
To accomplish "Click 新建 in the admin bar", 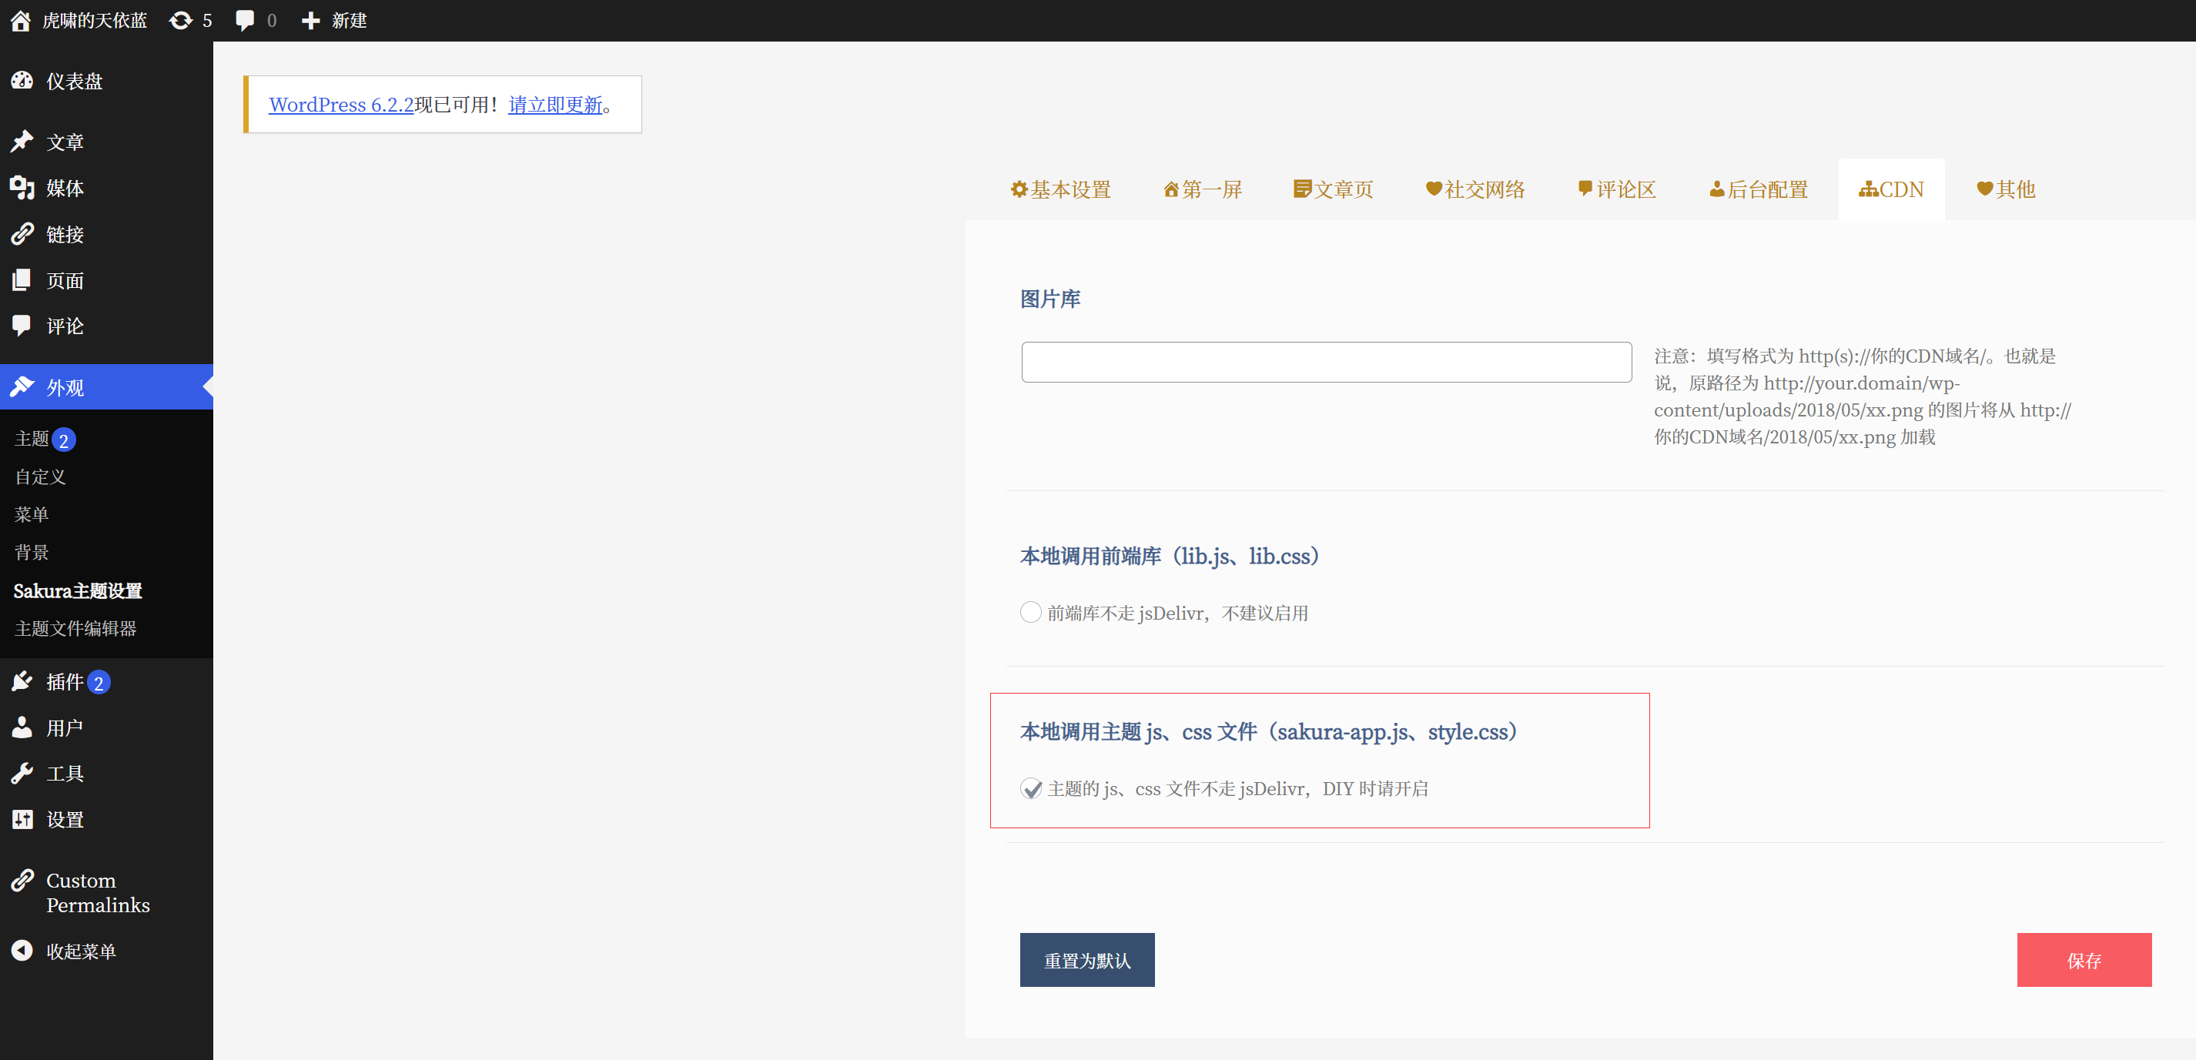I will point(350,21).
